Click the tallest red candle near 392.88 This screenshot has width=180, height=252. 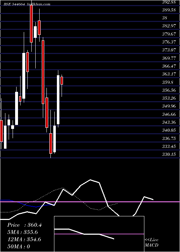click(31, 24)
